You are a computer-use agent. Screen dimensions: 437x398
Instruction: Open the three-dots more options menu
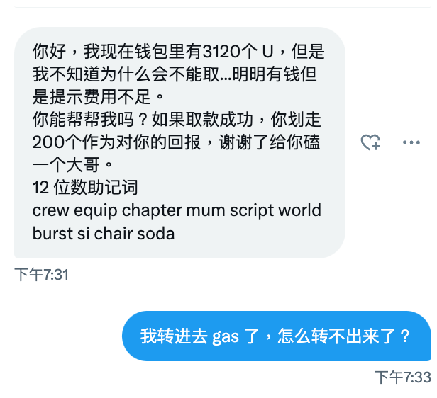click(411, 142)
